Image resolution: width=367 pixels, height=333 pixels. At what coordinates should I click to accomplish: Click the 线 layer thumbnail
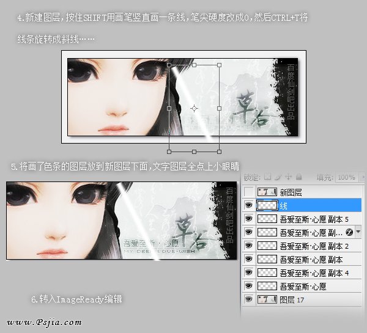tap(267, 205)
